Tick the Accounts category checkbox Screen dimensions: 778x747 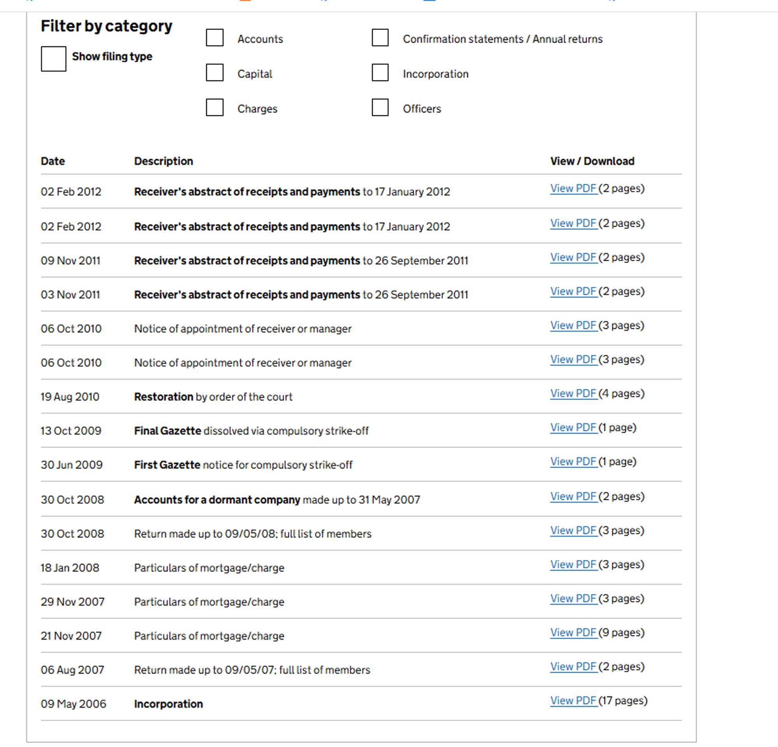coord(215,38)
